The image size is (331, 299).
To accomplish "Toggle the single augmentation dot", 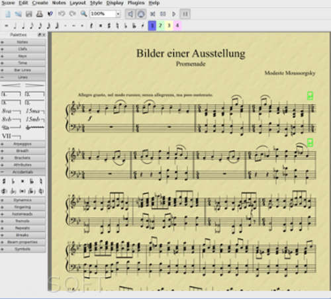I will click(x=66, y=26).
